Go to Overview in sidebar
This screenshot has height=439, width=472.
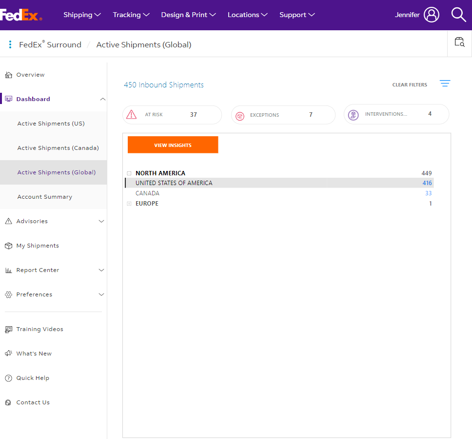[30, 75]
